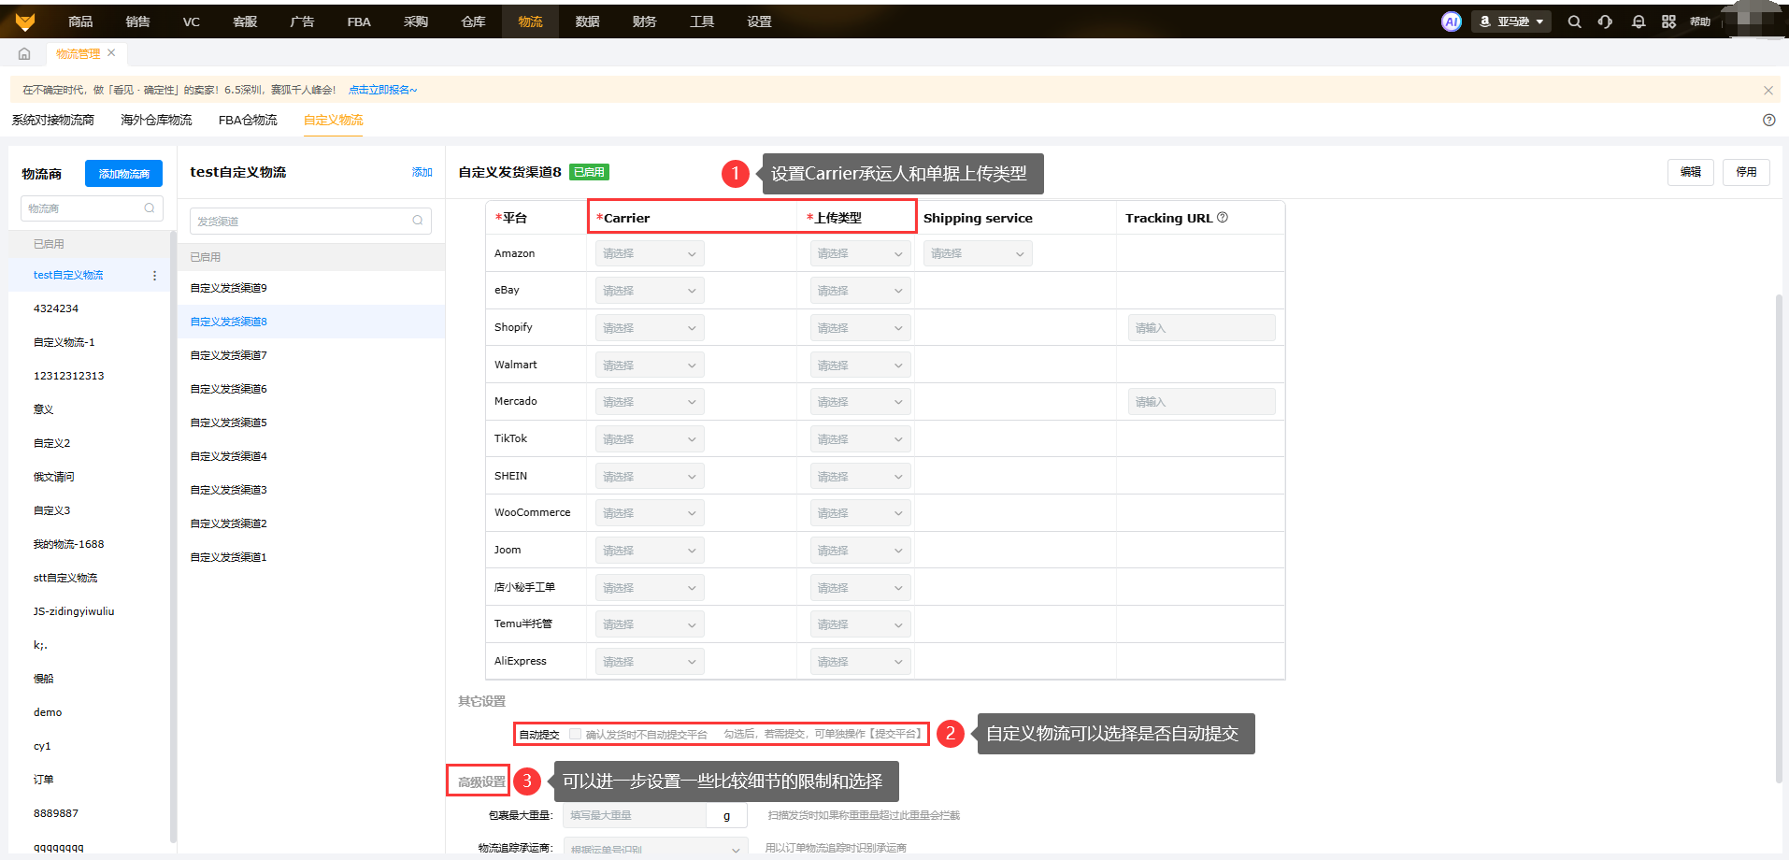The image size is (1789, 860).
Task: Open more options for test自定义物流
Action: pos(154,276)
